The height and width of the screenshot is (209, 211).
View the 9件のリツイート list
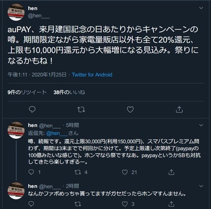click(27, 92)
